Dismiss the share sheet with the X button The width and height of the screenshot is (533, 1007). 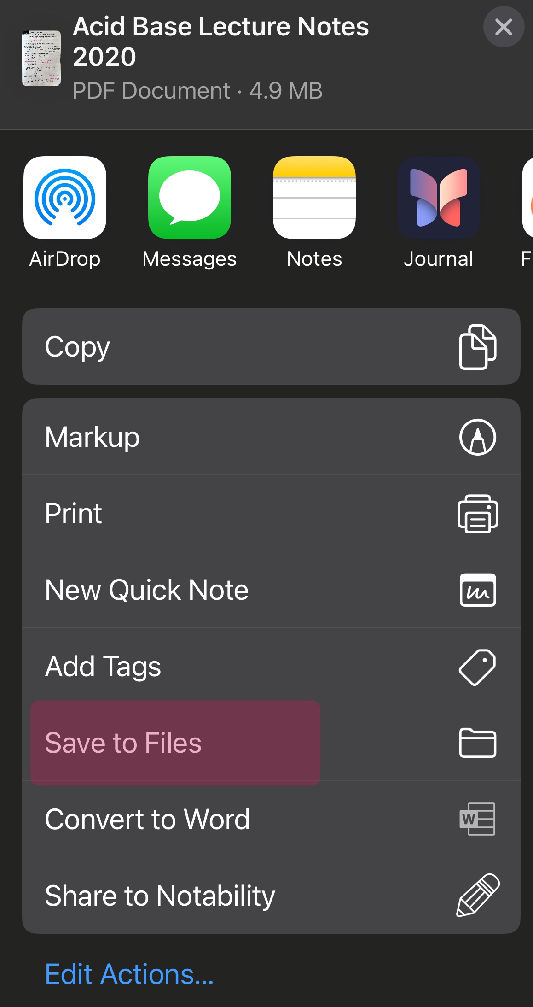coord(504,27)
